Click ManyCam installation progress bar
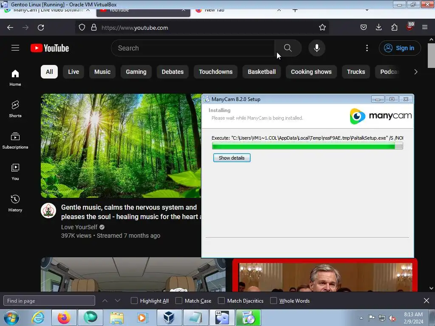This screenshot has height=326, width=435. coord(308,146)
